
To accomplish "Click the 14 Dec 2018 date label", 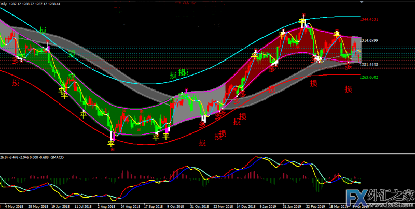I will coord(244,205).
